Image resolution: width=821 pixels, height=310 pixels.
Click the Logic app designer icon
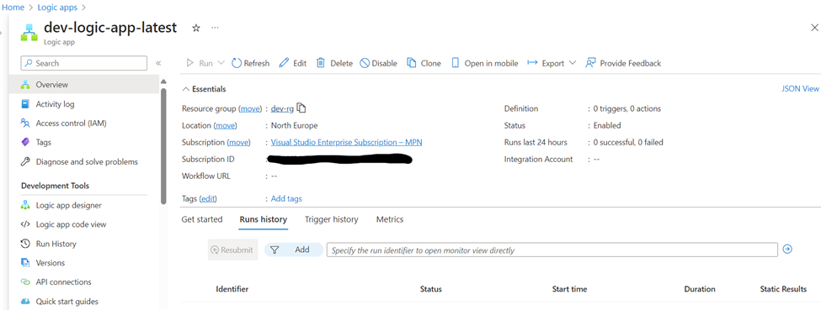click(x=25, y=206)
